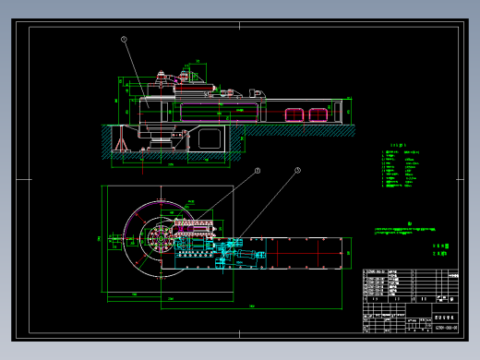Viewport: 480px width, 360px height.
Task: Select the parts list table above the title block
Action: coord(411,286)
